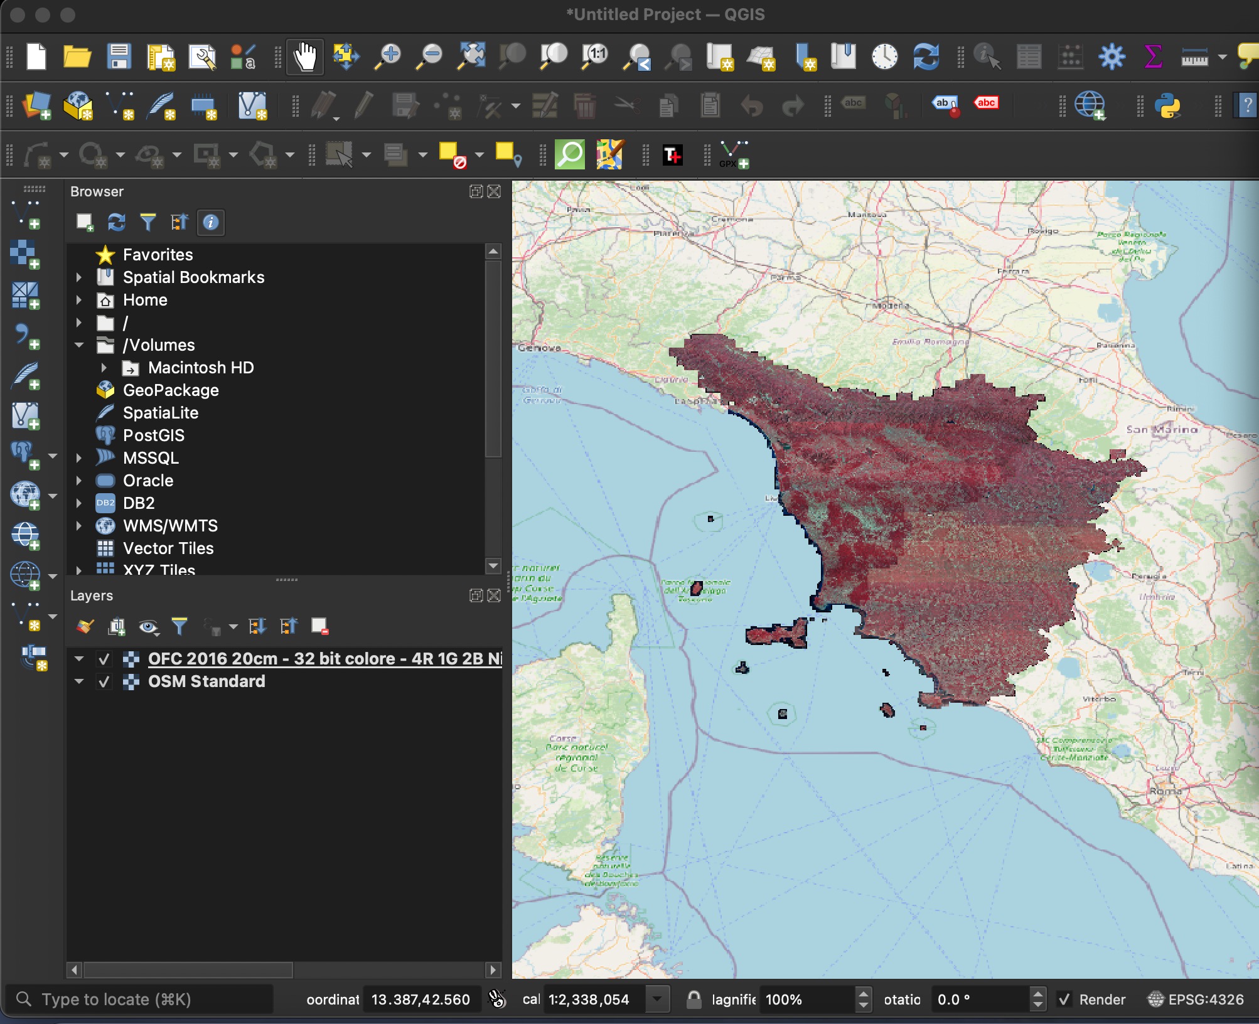Click the Save Project floppy icon
This screenshot has height=1024, width=1259.
click(x=119, y=57)
